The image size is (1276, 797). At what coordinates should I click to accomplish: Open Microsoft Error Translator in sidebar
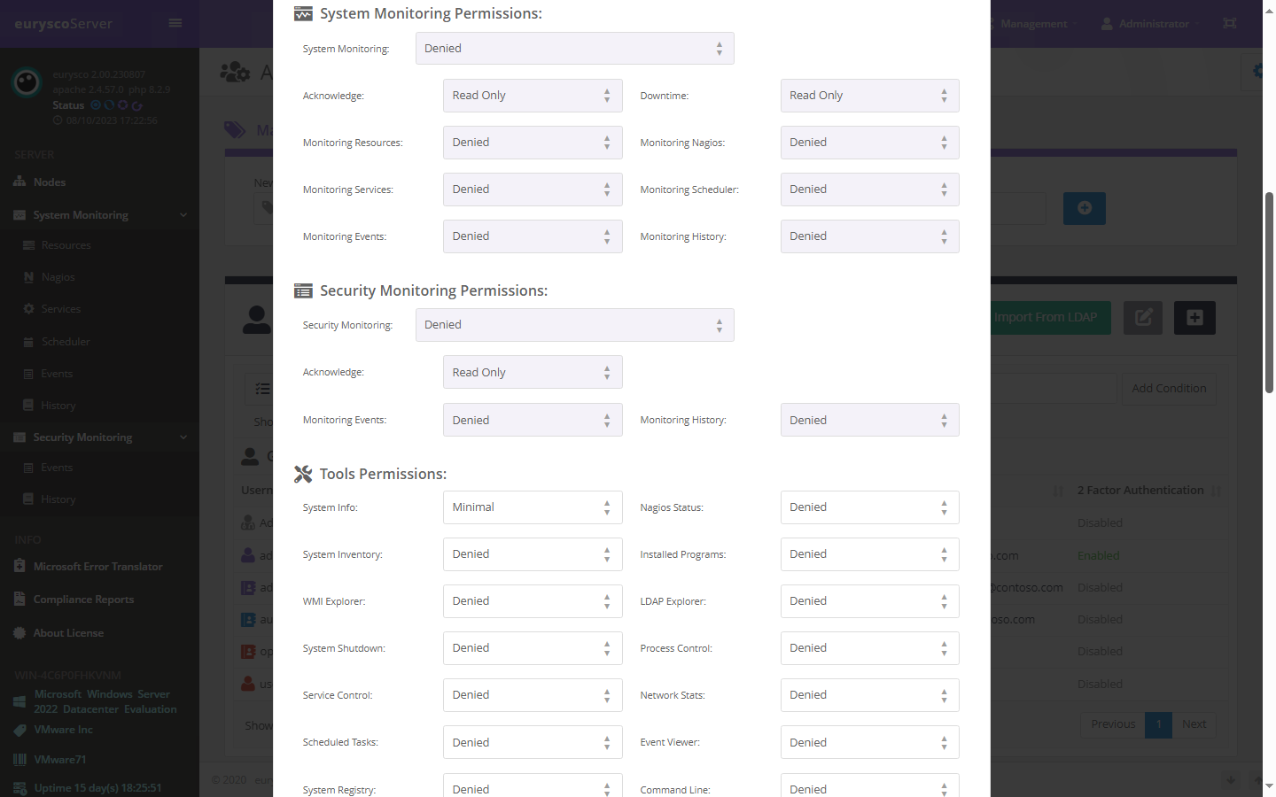(x=97, y=567)
